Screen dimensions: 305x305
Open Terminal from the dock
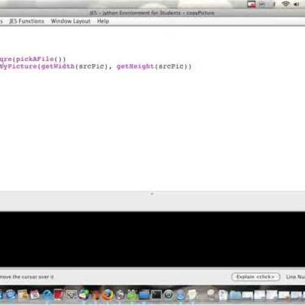pos(156,295)
